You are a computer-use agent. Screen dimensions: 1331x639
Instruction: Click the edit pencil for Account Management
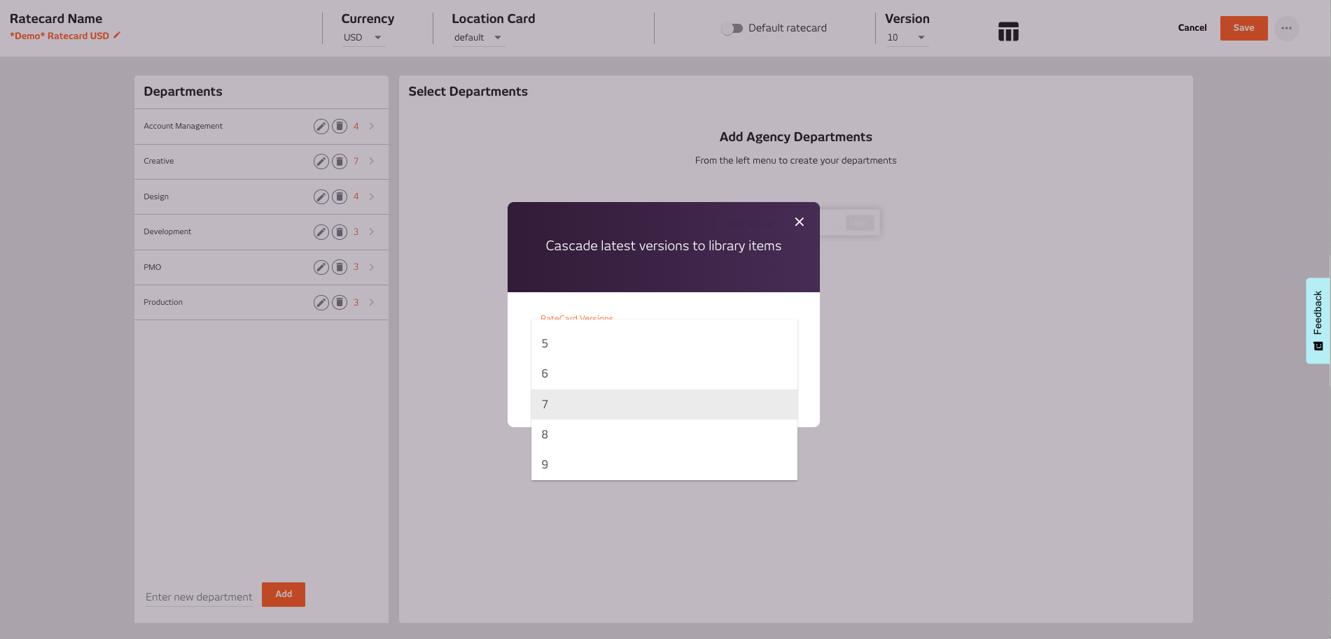pyautogui.click(x=321, y=127)
